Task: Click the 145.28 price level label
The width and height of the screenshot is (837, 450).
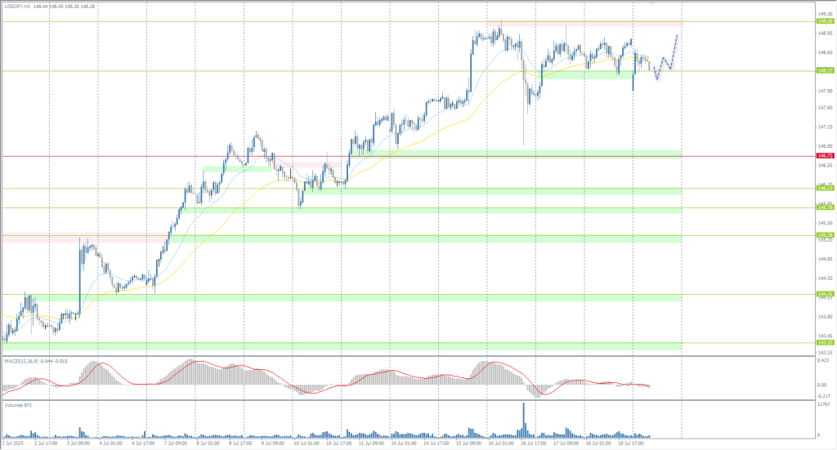Action: 824,235
